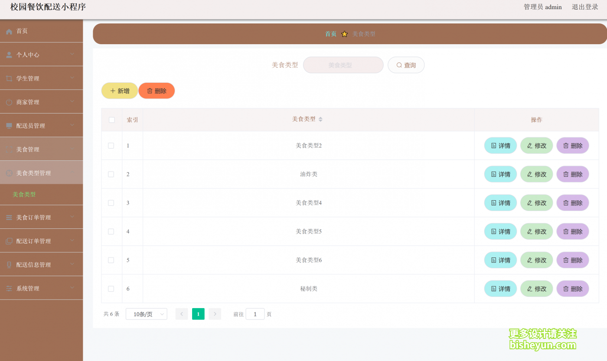
Task: Click the sliders icon beside 系统管理
Action: [x=9, y=289]
